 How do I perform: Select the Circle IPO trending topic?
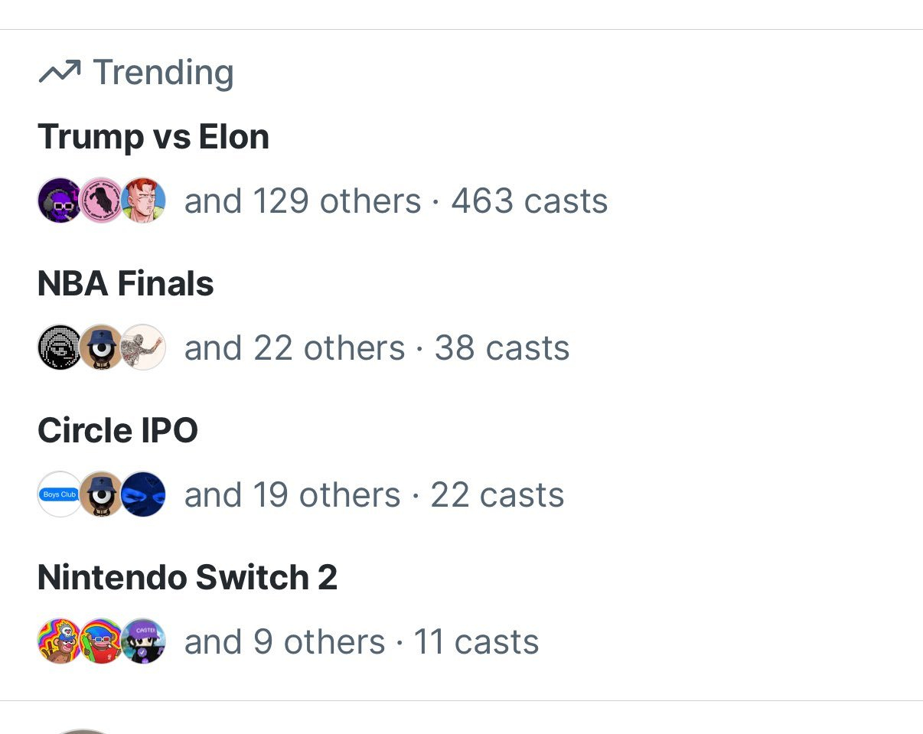pos(118,431)
